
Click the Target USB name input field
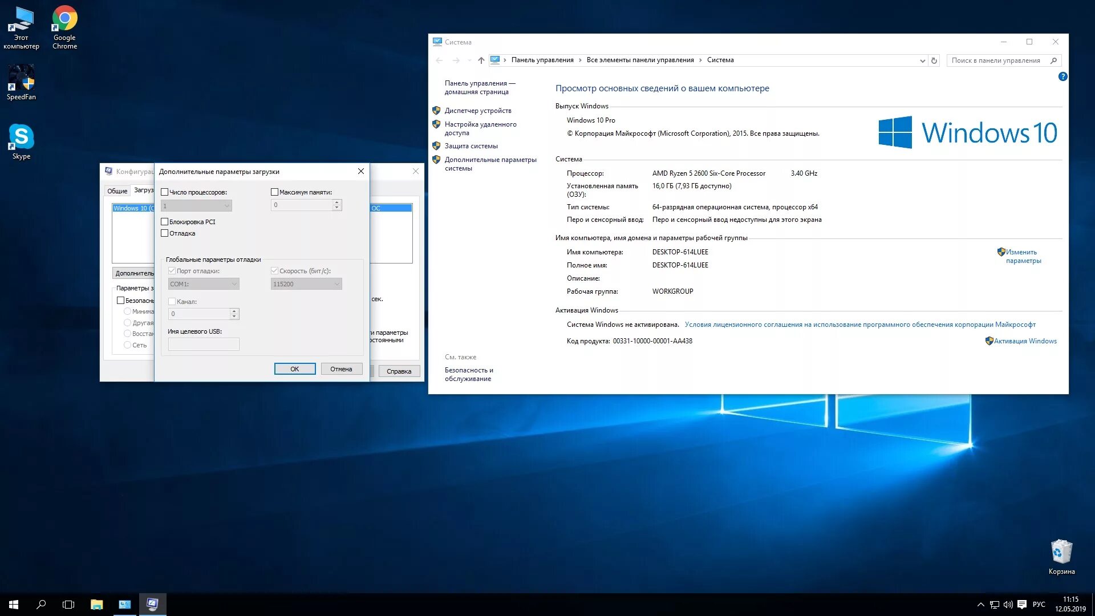click(x=203, y=345)
